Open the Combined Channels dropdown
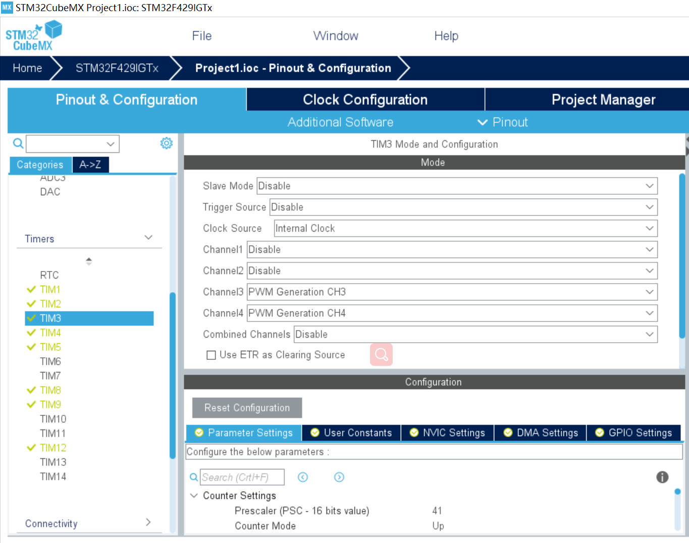689x543 pixels. [x=475, y=334]
